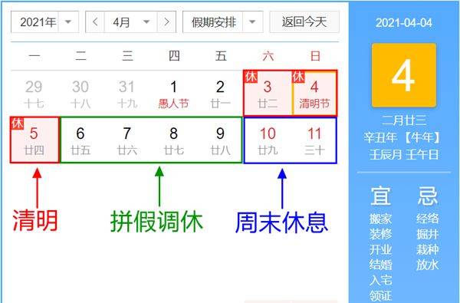Go to next month with right chevron
The image size is (460, 303).
[x=166, y=22]
